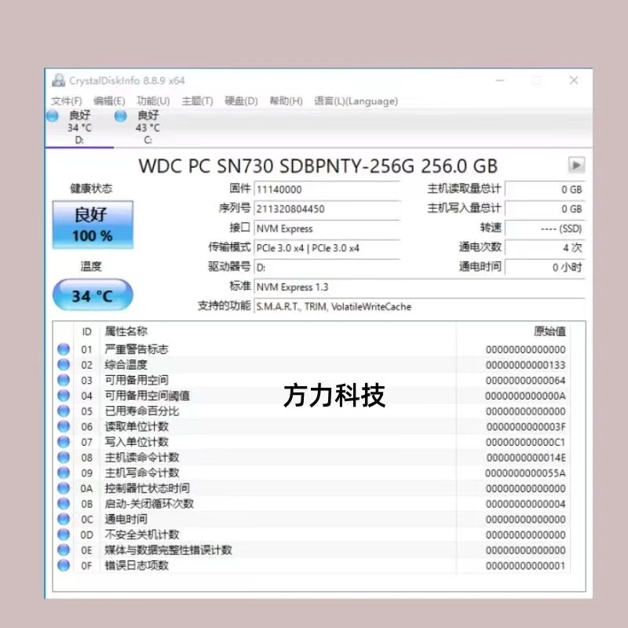The image size is (628, 628).
Task: Click the 良好 100 % health status button
Action: click(x=93, y=225)
